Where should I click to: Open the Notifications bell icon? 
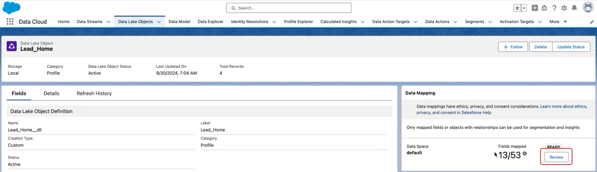coord(574,8)
